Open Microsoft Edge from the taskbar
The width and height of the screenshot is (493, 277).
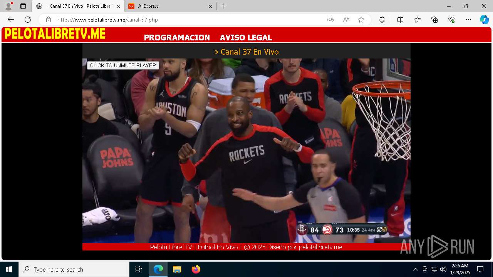pos(158,269)
